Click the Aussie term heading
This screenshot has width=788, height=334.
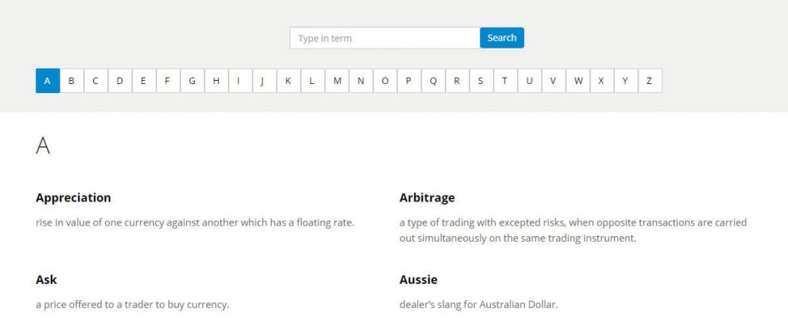point(419,279)
